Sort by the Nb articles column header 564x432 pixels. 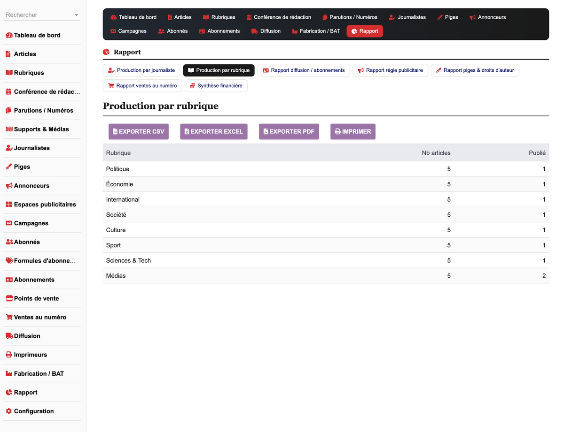436,153
